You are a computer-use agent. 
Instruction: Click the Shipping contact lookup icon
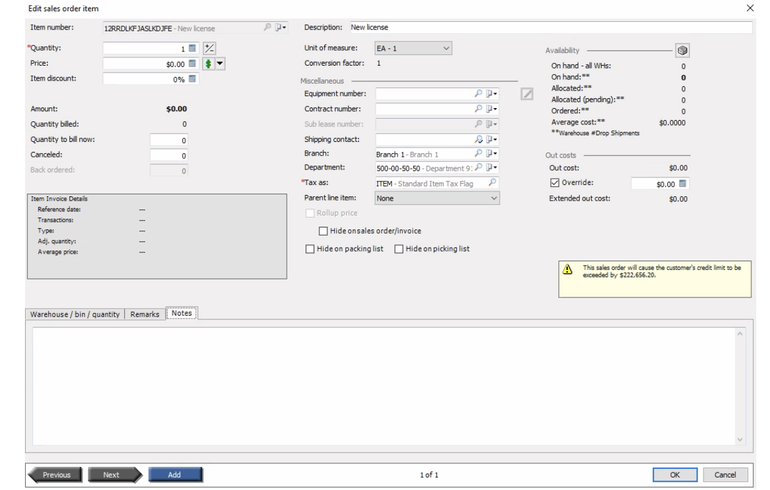point(479,139)
